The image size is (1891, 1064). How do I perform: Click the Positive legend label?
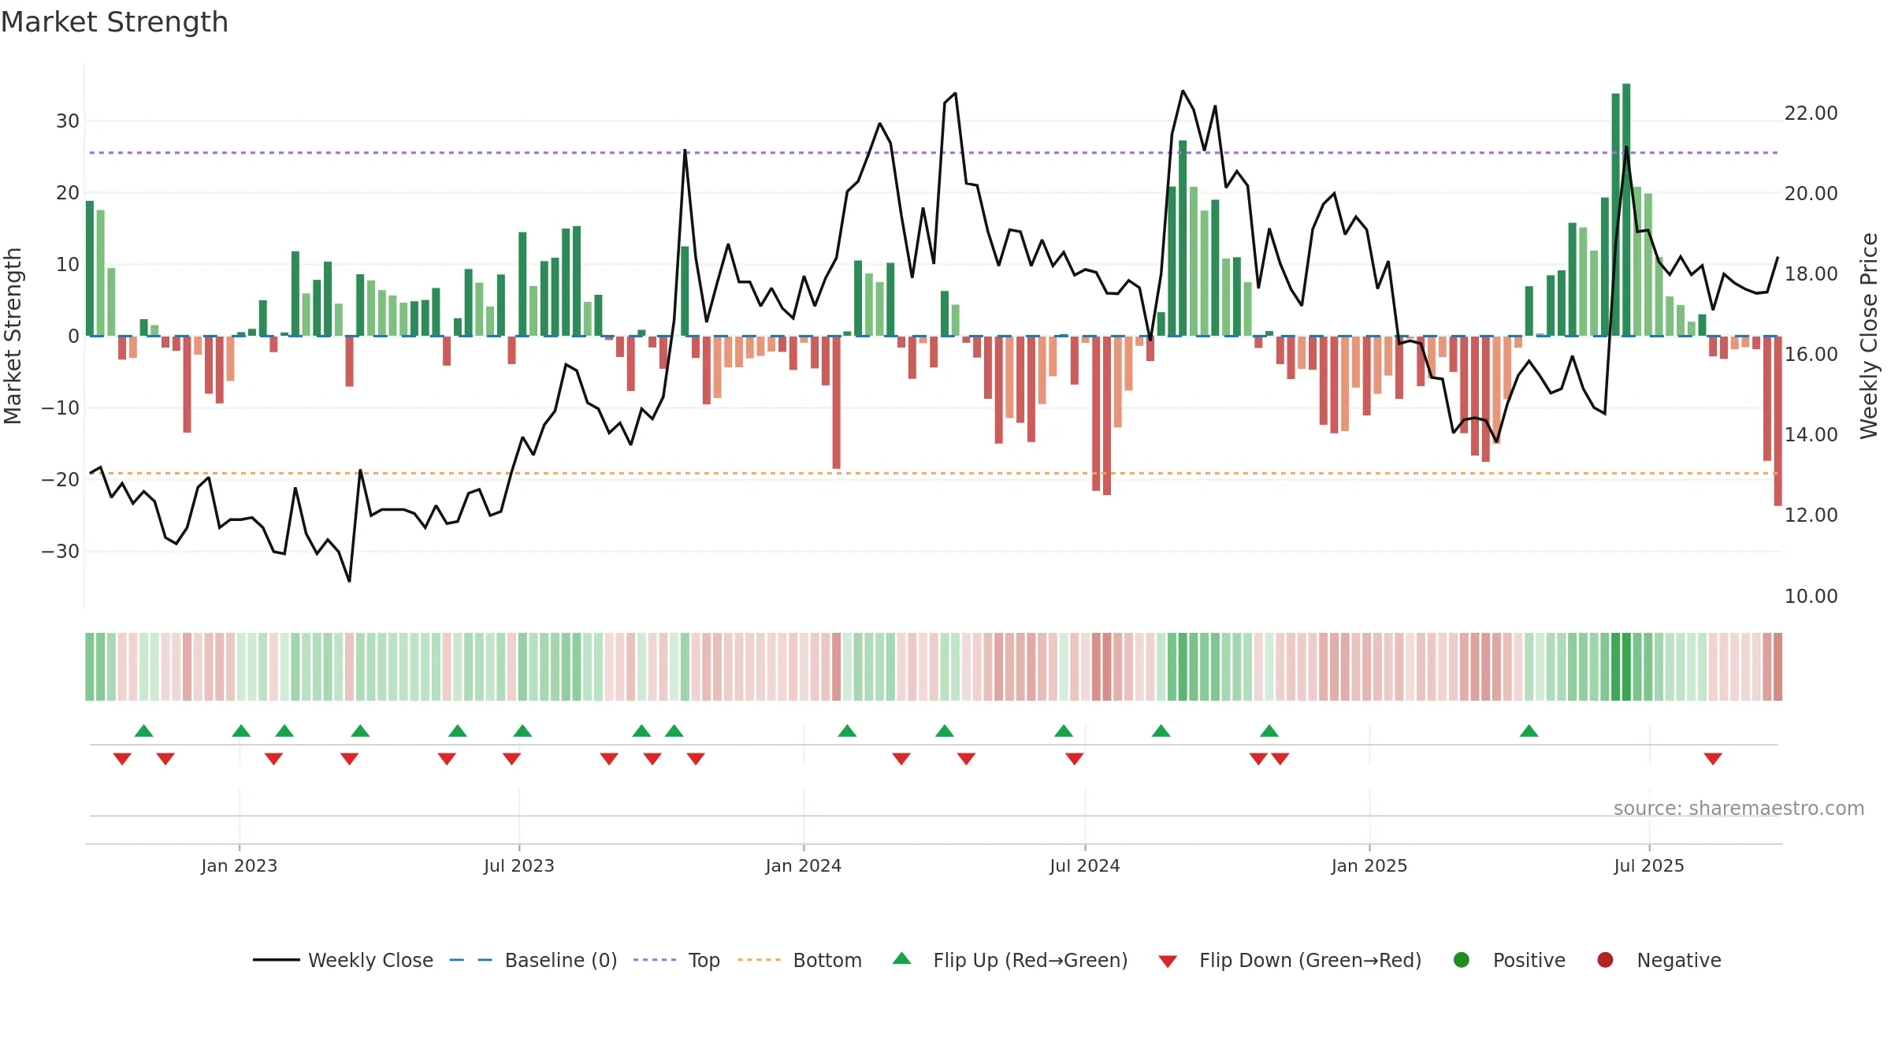pos(1529,960)
